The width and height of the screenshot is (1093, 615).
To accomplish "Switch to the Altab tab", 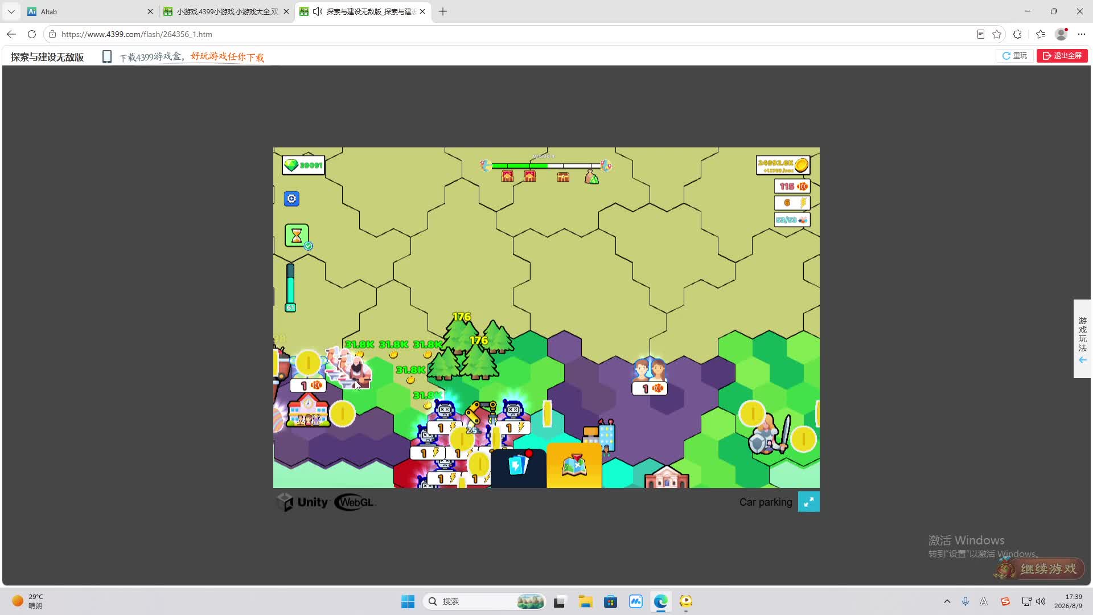I will 91,11.
